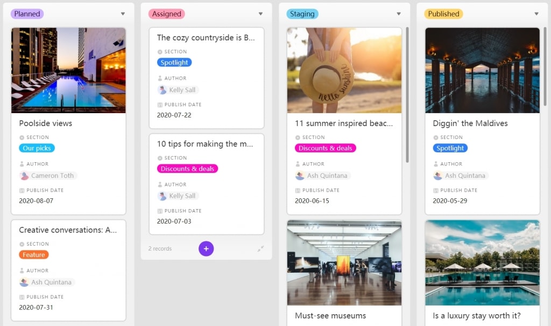Click publish date 2020-07-22
Image resolution: width=551 pixels, height=326 pixels.
click(174, 115)
